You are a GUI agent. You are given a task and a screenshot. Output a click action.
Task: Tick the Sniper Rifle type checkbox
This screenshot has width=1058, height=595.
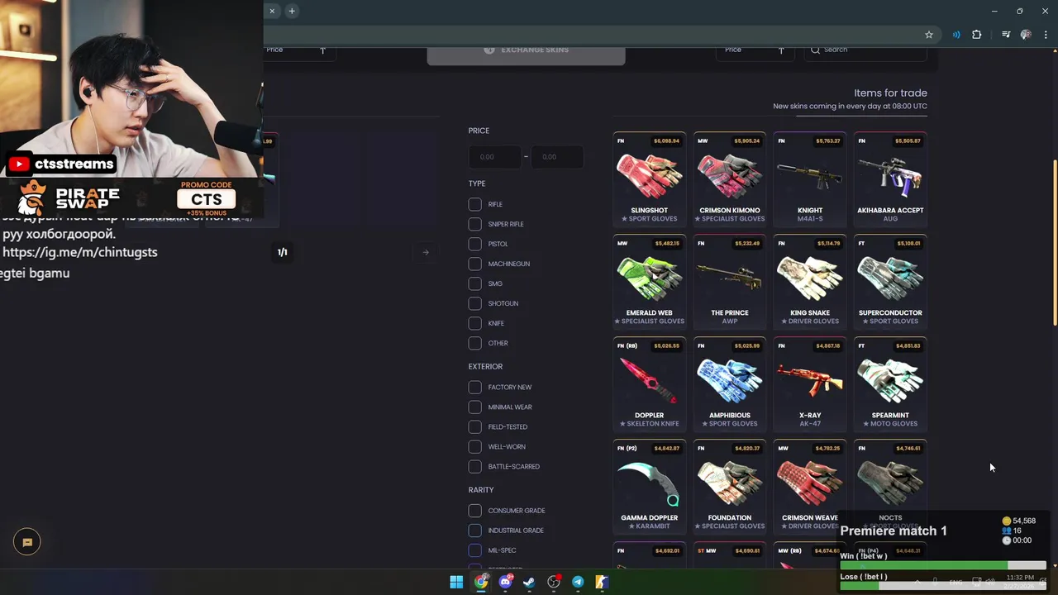pyautogui.click(x=474, y=224)
